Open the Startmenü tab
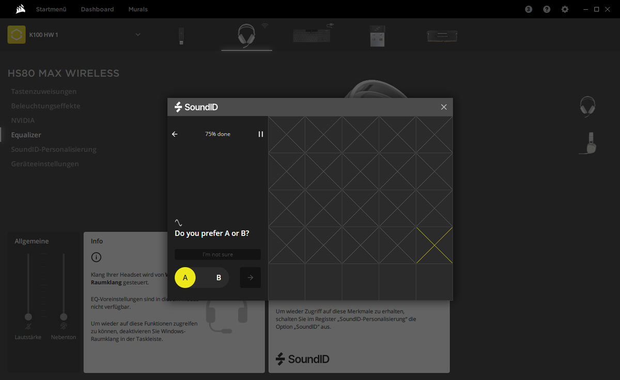The height and width of the screenshot is (380, 620). 51,9
